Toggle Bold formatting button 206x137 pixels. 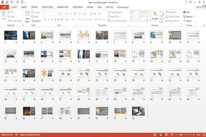[45, 20]
